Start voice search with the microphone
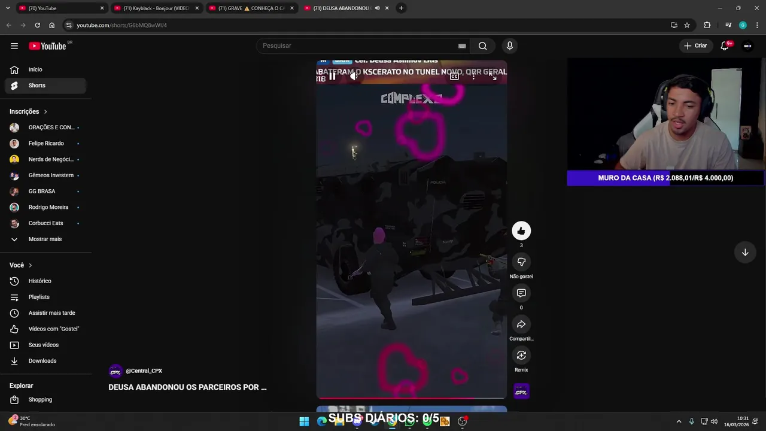 [510, 45]
